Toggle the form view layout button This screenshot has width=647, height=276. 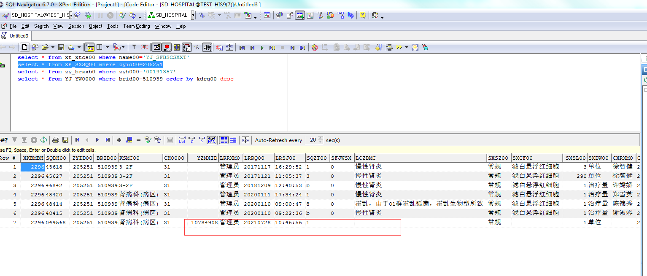click(234, 140)
